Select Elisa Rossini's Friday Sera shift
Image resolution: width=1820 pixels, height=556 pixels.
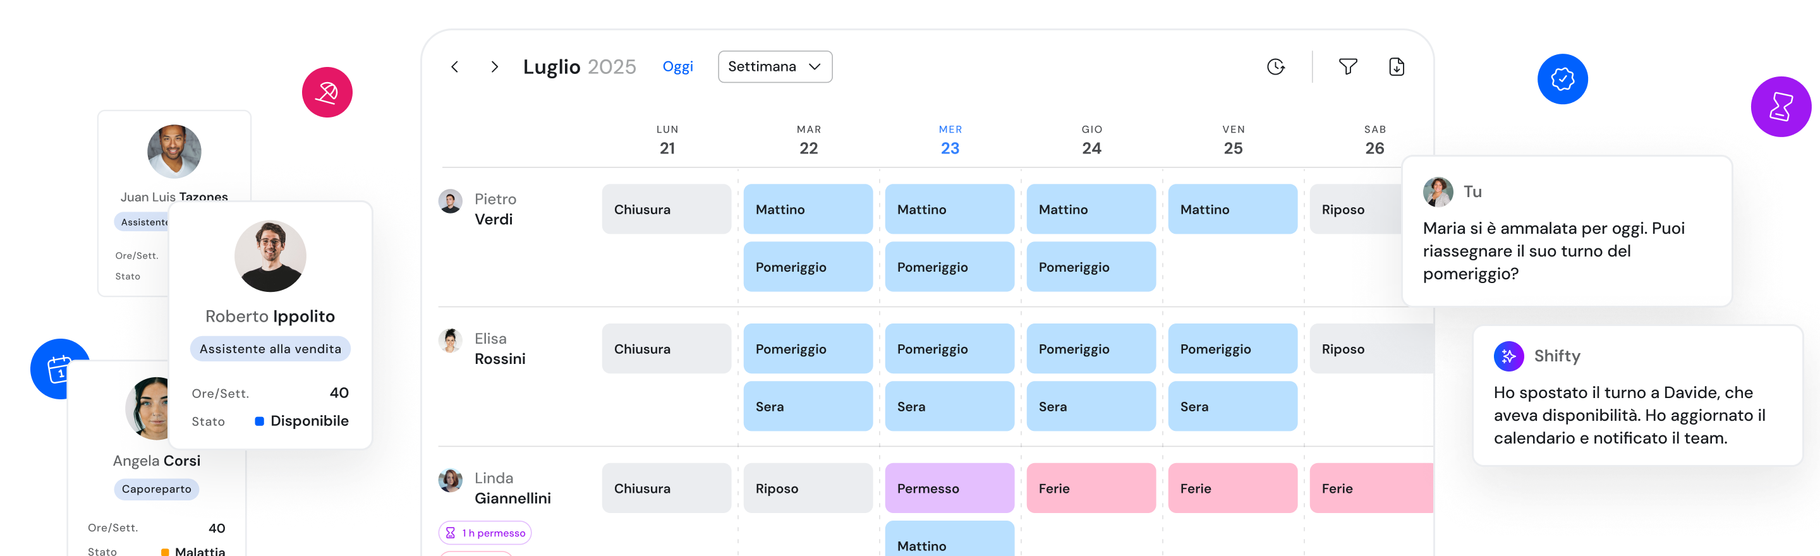1232,406
